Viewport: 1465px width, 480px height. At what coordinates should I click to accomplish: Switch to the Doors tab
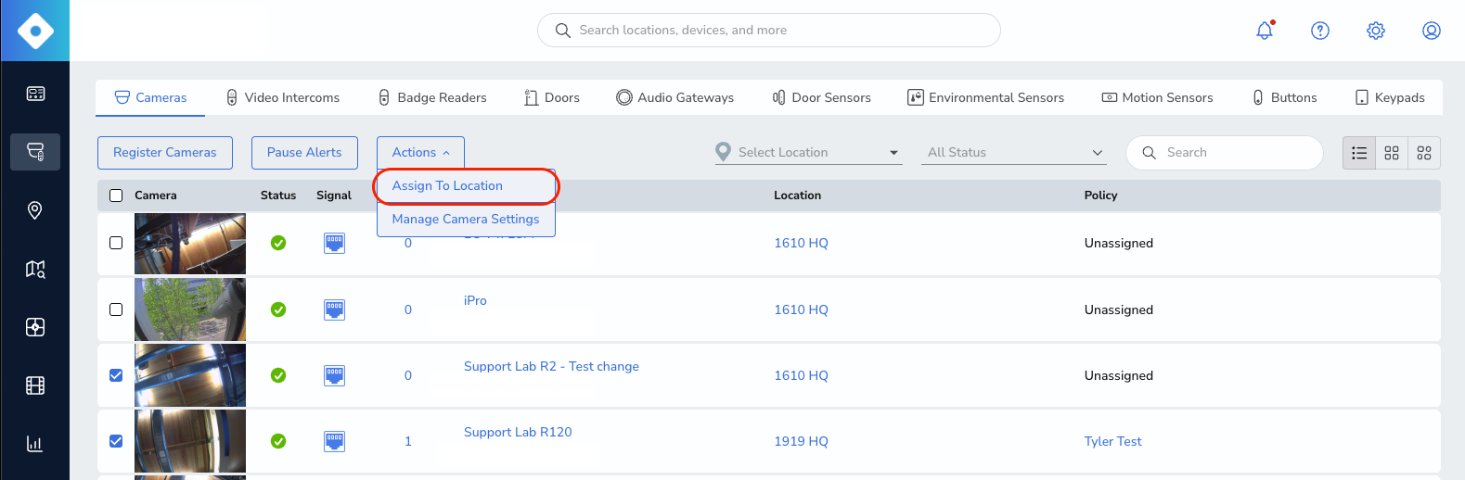tap(552, 97)
